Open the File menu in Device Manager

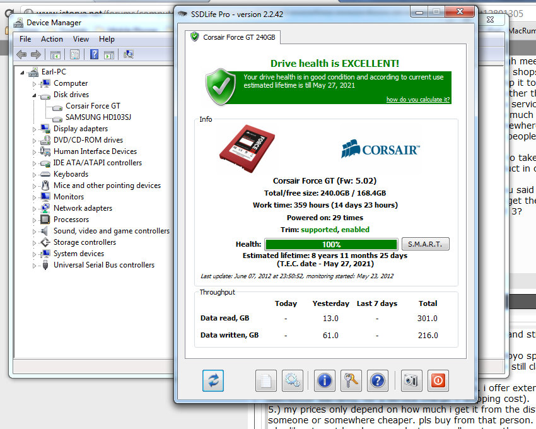point(25,39)
